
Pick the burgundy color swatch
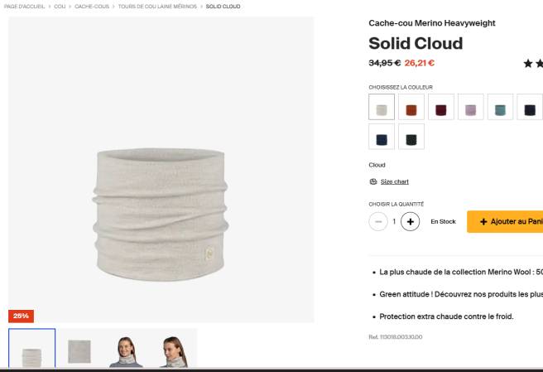440,107
